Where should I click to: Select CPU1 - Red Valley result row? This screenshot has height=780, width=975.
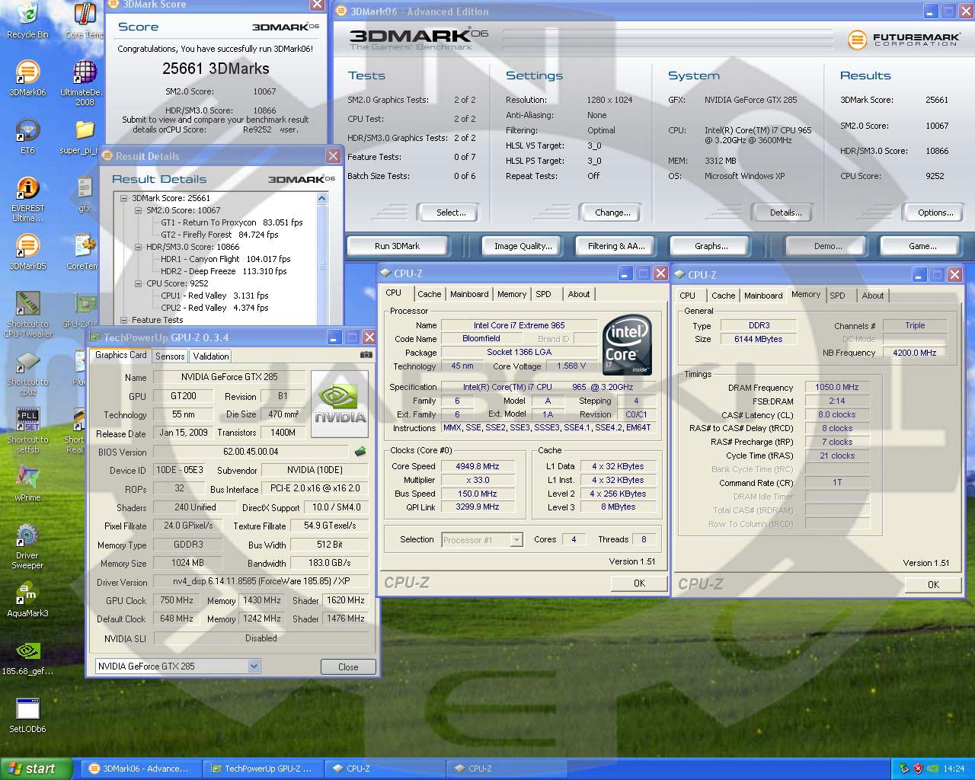pyautogui.click(x=214, y=296)
